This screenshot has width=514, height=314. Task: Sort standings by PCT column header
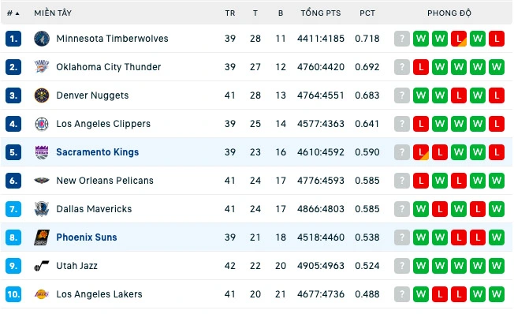[x=367, y=13]
